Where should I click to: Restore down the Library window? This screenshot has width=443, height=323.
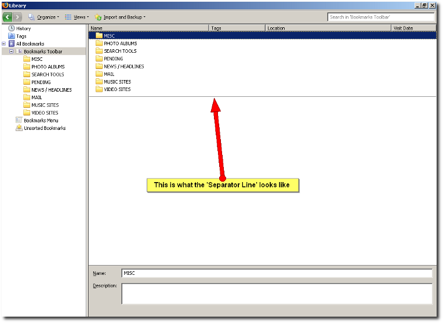(x=424, y=5)
